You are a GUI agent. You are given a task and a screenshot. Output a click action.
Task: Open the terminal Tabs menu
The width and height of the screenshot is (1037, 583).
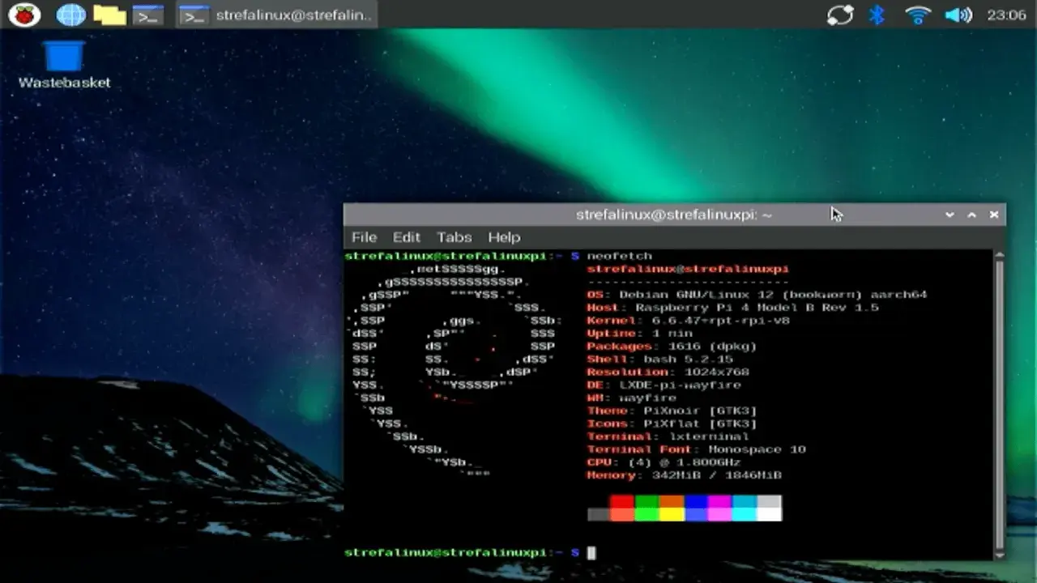click(x=454, y=237)
